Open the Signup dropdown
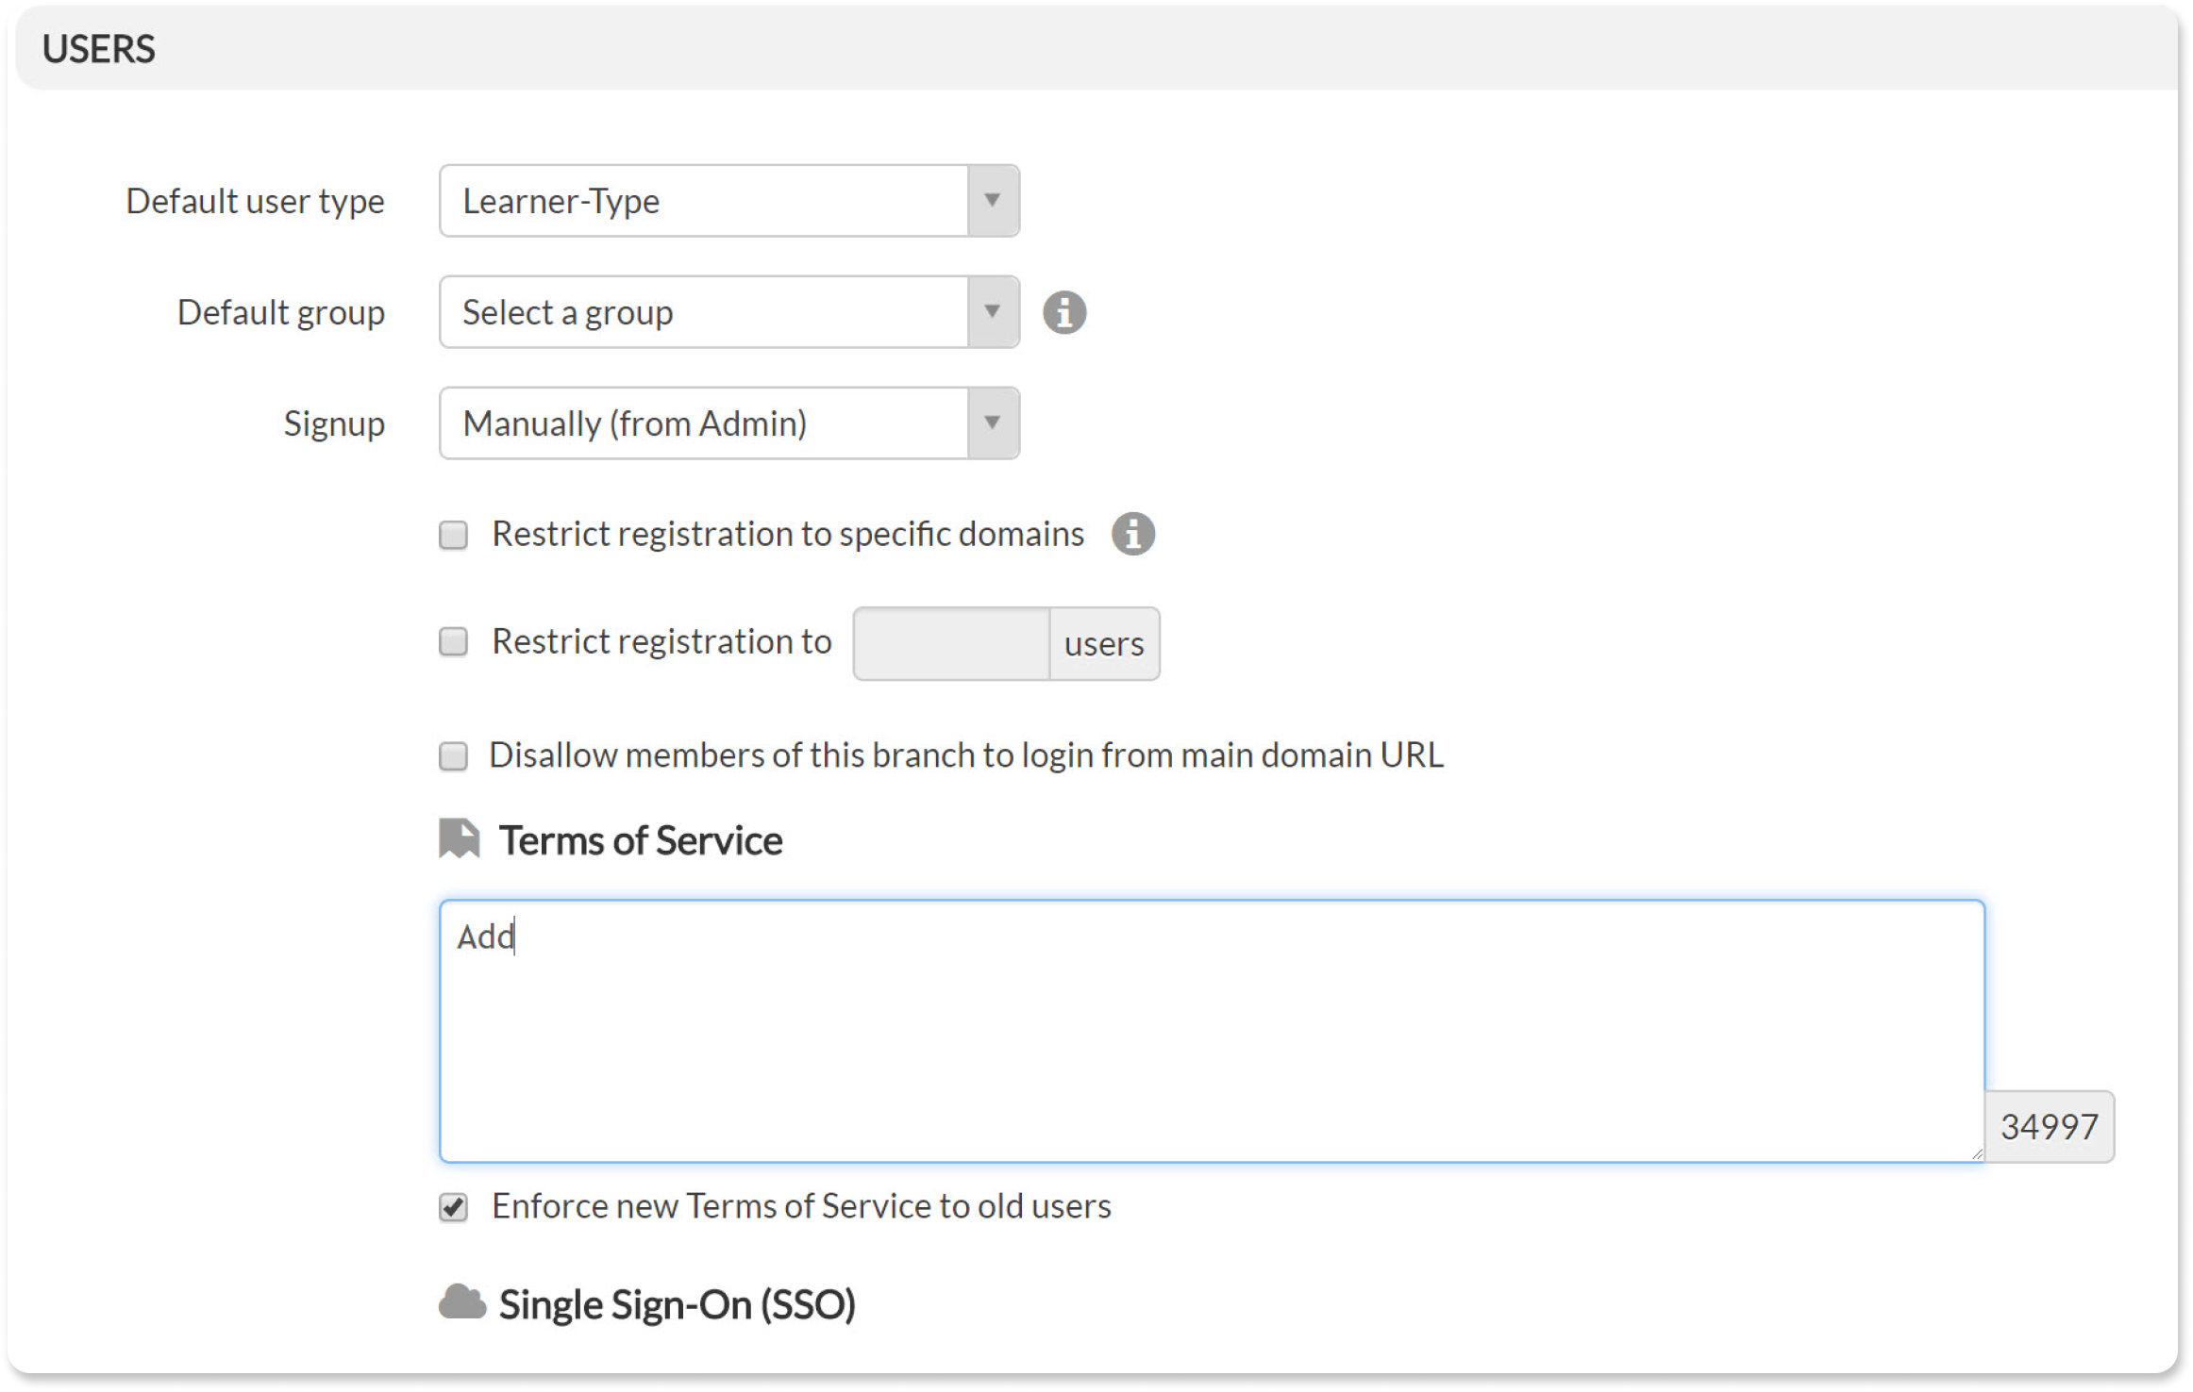The image size is (2193, 1392). (729, 423)
